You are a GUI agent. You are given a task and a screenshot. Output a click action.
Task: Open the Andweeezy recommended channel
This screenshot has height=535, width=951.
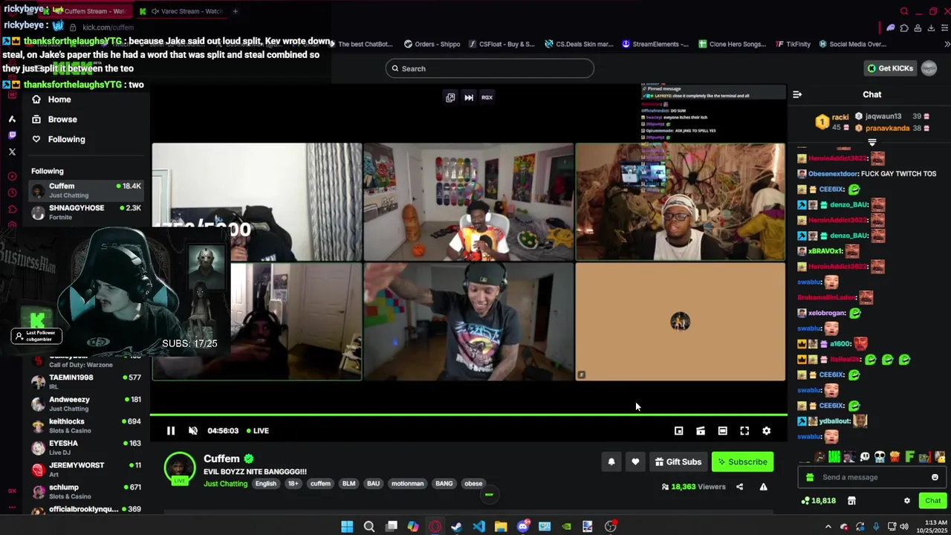[x=86, y=403]
